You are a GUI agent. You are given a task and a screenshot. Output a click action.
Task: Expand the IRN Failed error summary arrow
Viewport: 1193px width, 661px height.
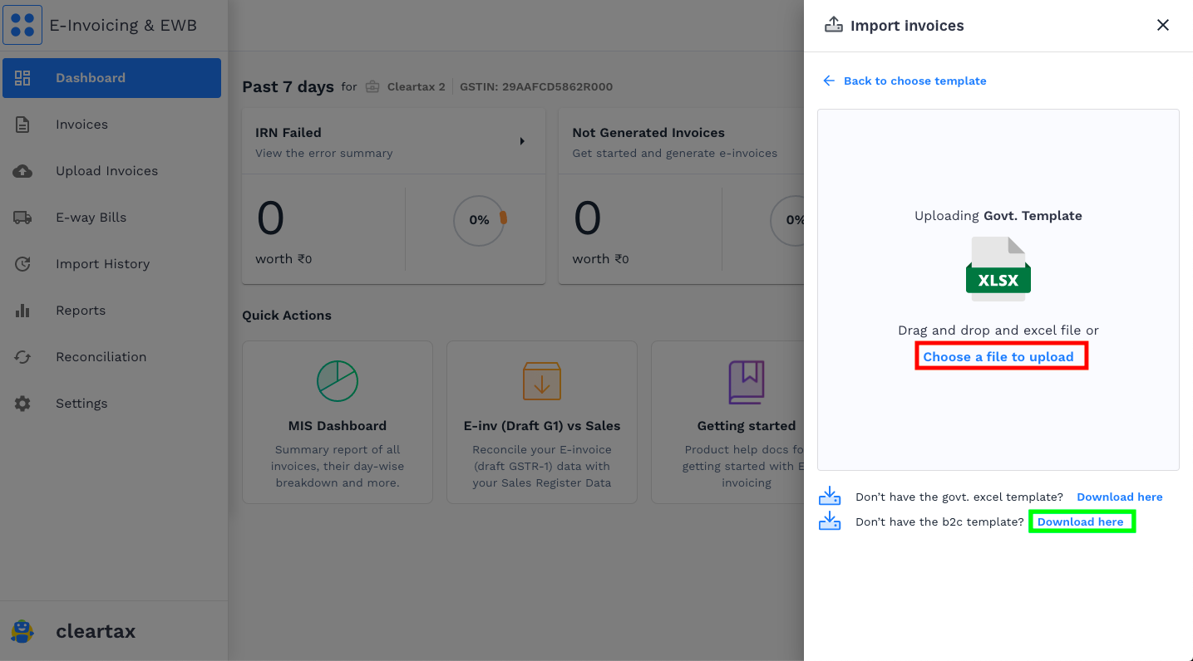pos(522,141)
